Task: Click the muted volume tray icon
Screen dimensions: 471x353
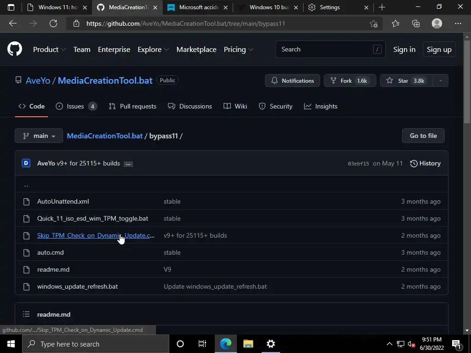Action: pyautogui.click(x=411, y=344)
